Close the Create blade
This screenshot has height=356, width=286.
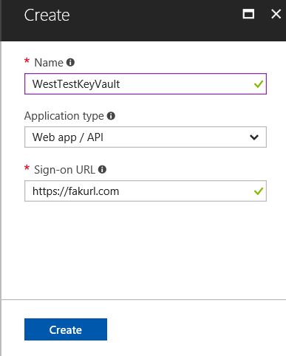tap(276, 14)
